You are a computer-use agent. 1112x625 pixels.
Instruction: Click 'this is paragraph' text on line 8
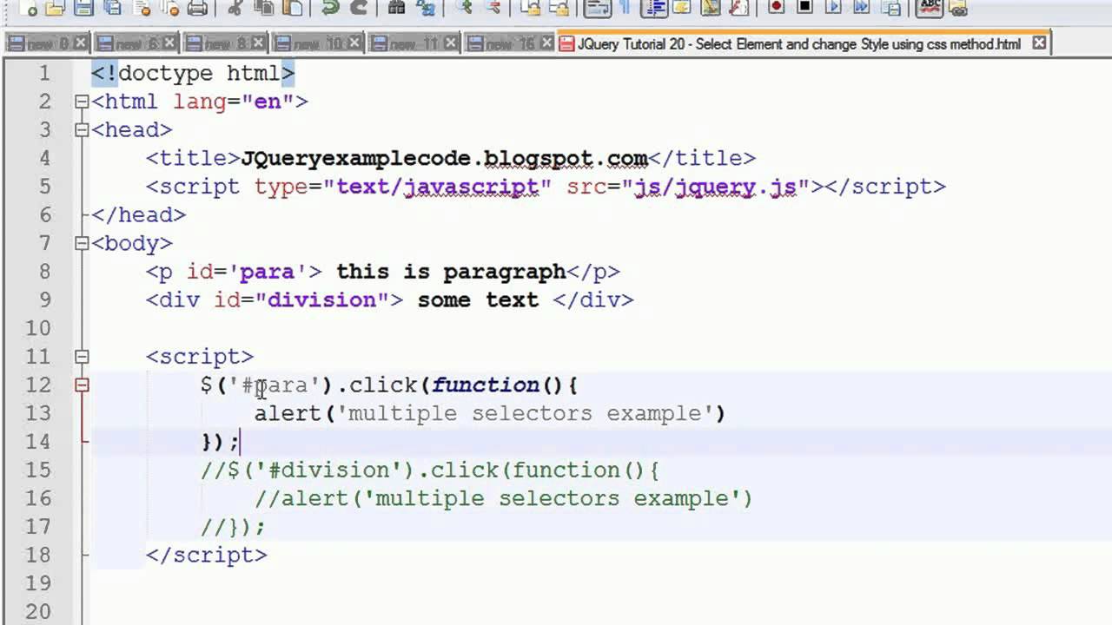tap(451, 272)
